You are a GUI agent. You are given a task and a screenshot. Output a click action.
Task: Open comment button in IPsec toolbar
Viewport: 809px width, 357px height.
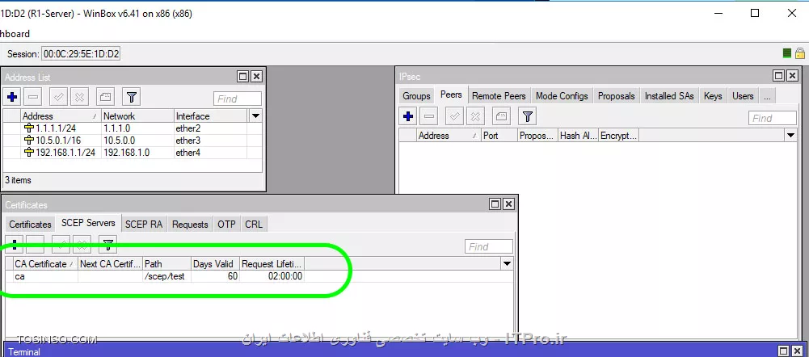pos(501,116)
